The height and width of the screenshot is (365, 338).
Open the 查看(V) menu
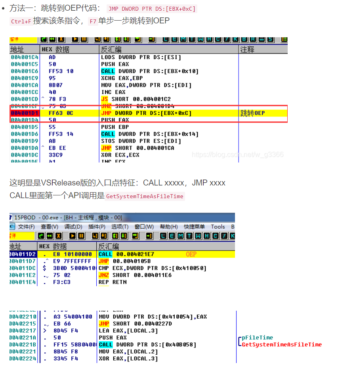pos(50,227)
